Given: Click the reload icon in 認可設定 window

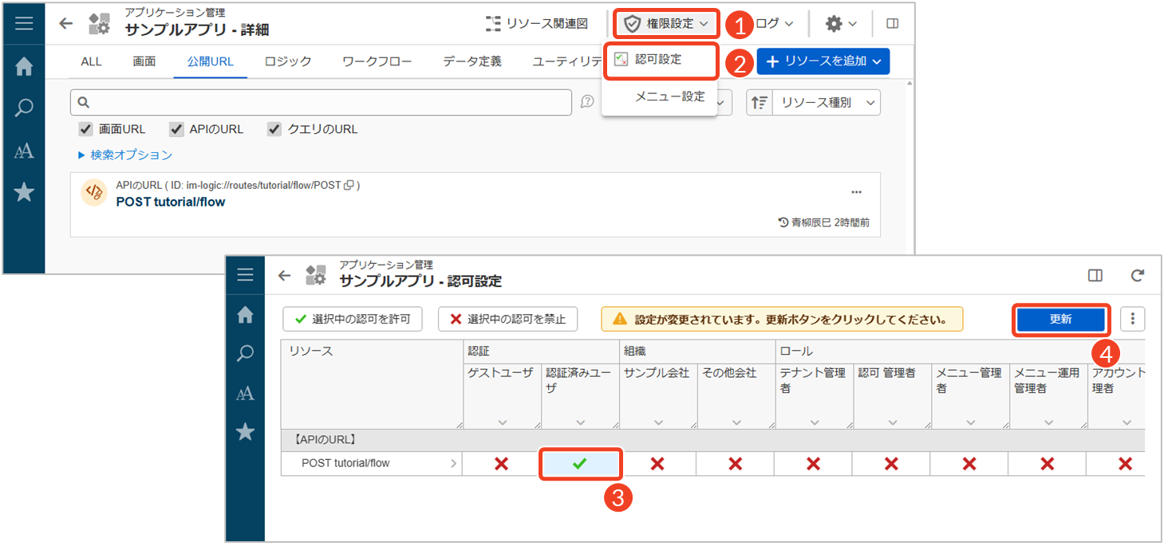Looking at the screenshot, I should tap(1138, 276).
